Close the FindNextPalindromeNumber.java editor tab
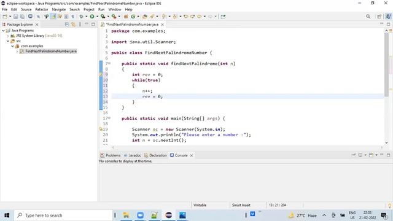The image size is (393, 221). coord(162,25)
